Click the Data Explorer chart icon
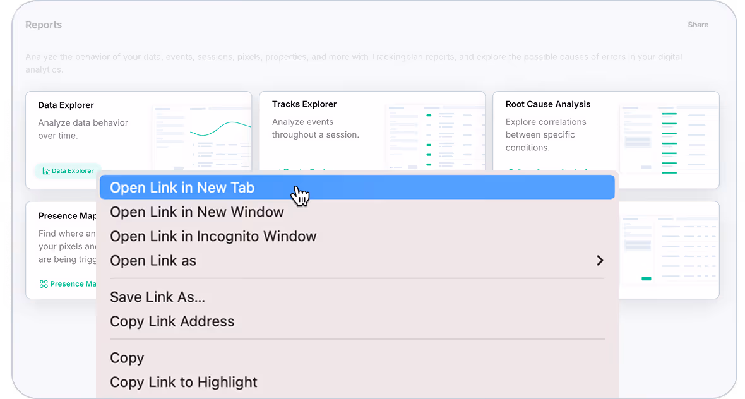Image resolution: width=745 pixels, height=399 pixels. [x=45, y=171]
